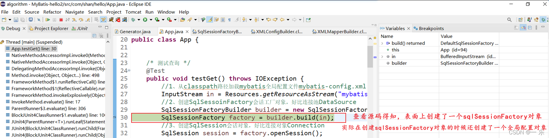Click the green Run button
549x138 pixels.
click(x=145, y=20)
